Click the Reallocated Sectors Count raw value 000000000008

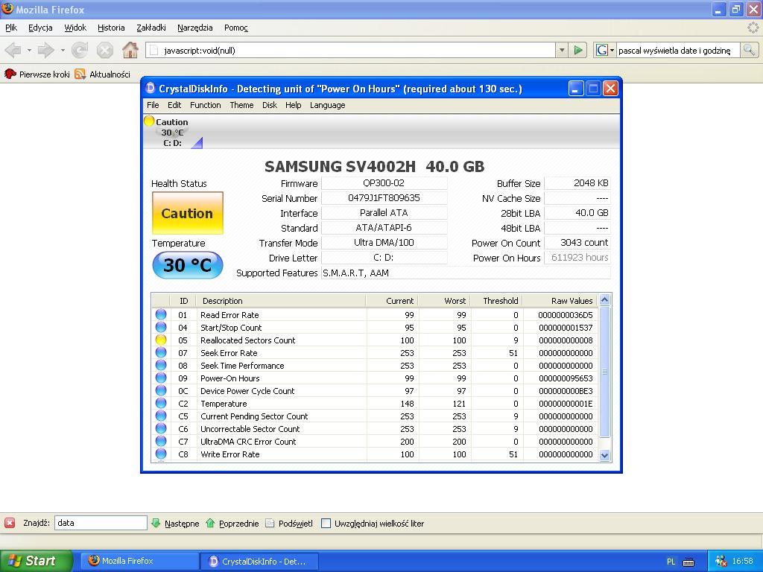566,340
